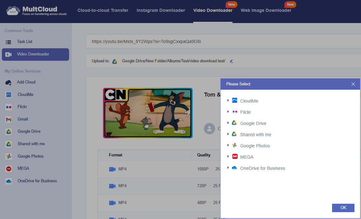Screen dimensions: 361x219
Task: Click the Quality column header
Action: (204, 155)
